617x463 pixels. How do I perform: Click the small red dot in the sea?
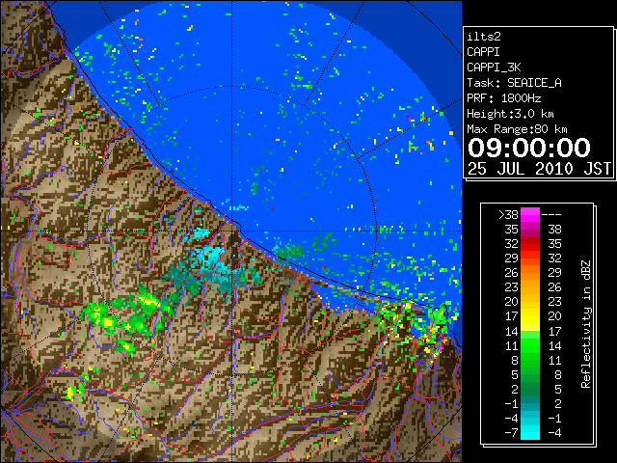pos(273,209)
